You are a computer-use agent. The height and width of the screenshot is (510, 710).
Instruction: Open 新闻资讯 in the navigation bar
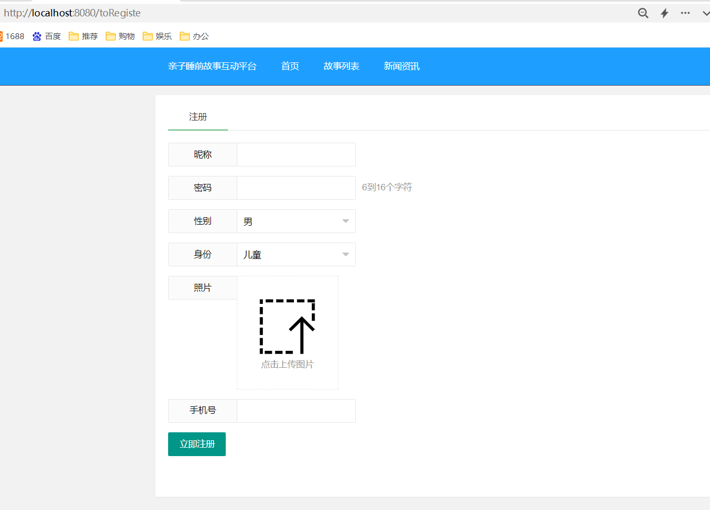(x=402, y=66)
